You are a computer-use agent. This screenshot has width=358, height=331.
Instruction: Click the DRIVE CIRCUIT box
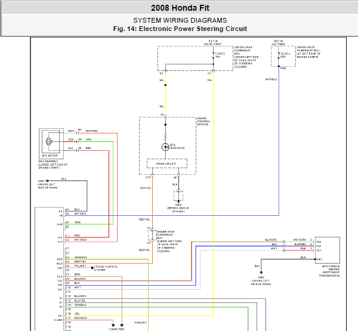pos(167,163)
